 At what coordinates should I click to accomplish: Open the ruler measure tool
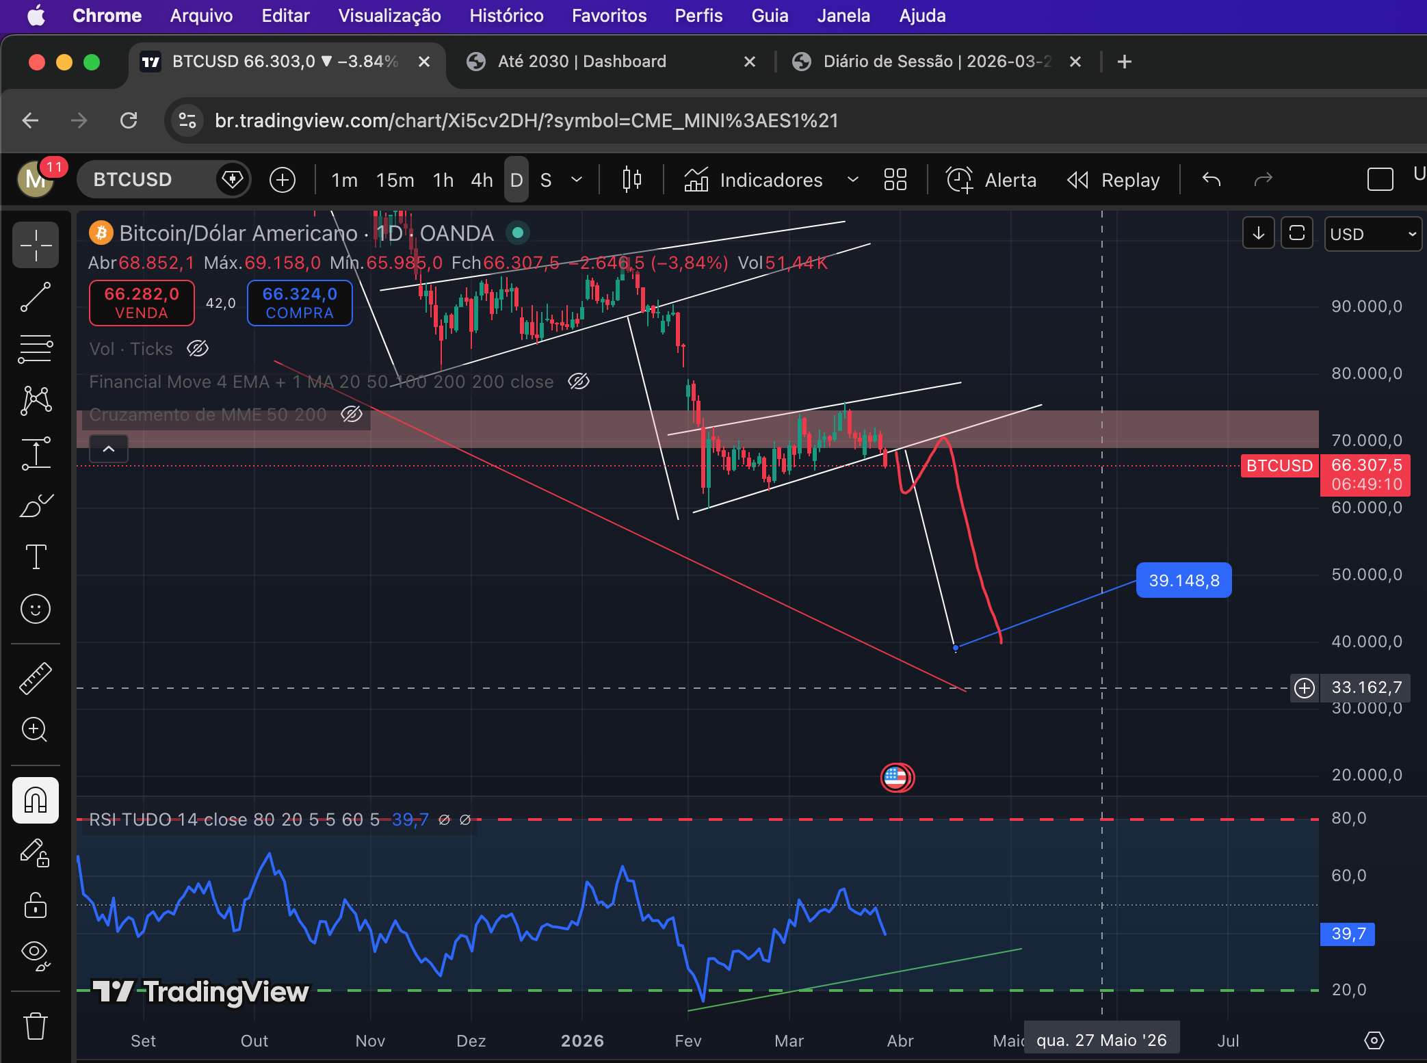point(36,678)
